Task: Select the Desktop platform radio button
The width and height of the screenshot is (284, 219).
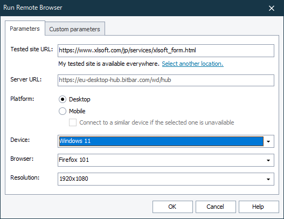Action: (x=63, y=99)
